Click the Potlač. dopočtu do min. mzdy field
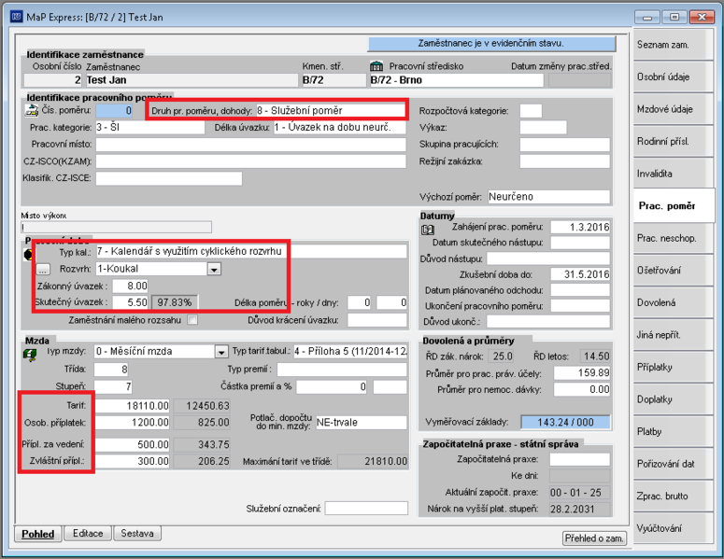724x559 pixels. [362, 423]
